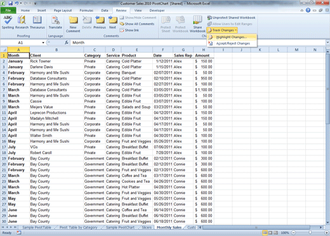Go to the Previous comment
The width and height of the screenshot is (330, 236).
tap(100, 23)
